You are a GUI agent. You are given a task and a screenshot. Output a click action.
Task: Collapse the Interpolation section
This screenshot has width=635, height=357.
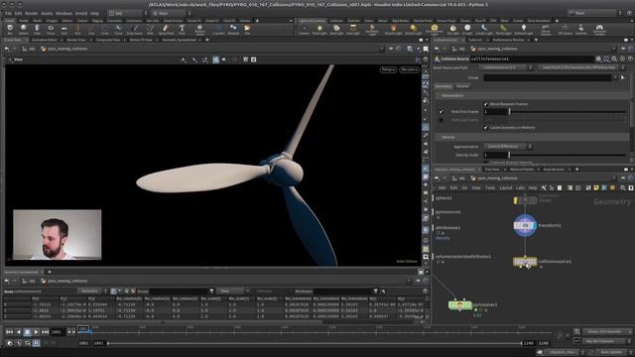[452, 96]
